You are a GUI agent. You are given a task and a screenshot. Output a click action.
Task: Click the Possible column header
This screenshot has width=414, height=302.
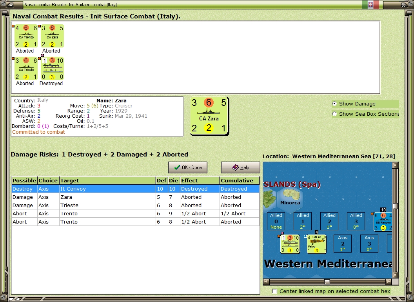24,181
